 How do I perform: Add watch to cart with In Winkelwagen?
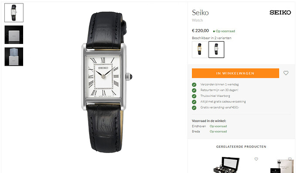coord(236,73)
